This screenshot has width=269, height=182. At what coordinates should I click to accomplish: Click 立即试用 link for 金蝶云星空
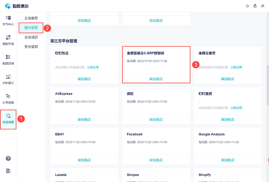[236, 67]
